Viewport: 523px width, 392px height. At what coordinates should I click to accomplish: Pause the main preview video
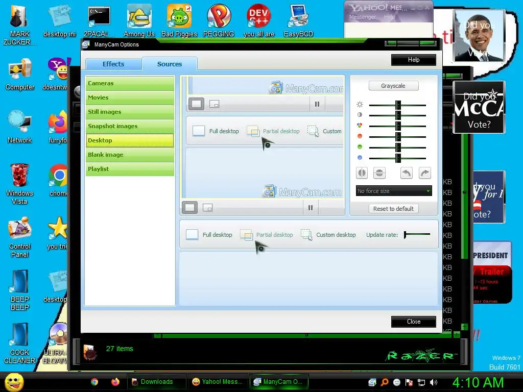[x=311, y=208]
